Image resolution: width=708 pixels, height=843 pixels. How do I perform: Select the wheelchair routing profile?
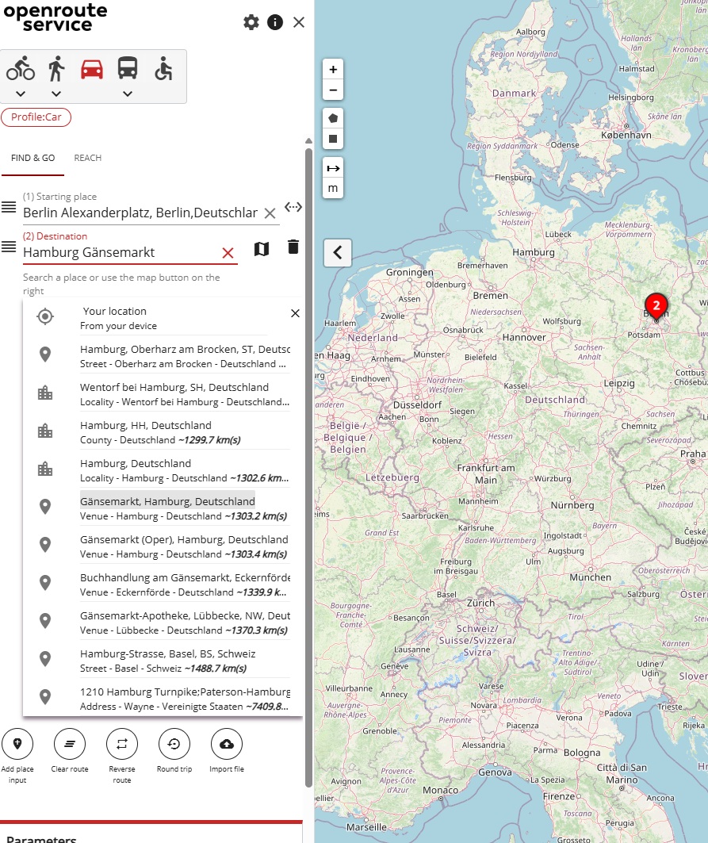(163, 69)
